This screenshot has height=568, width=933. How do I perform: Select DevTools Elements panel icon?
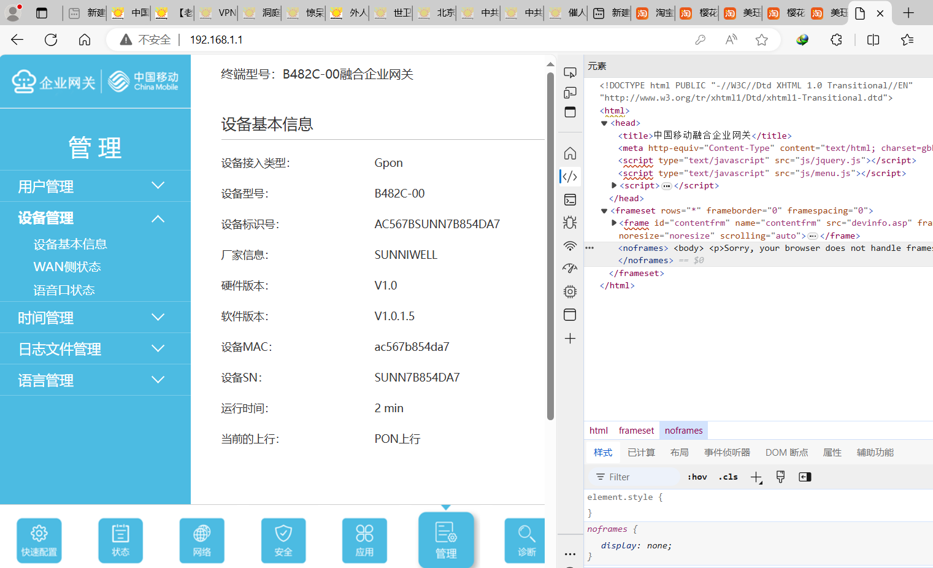pyautogui.click(x=570, y=177)
